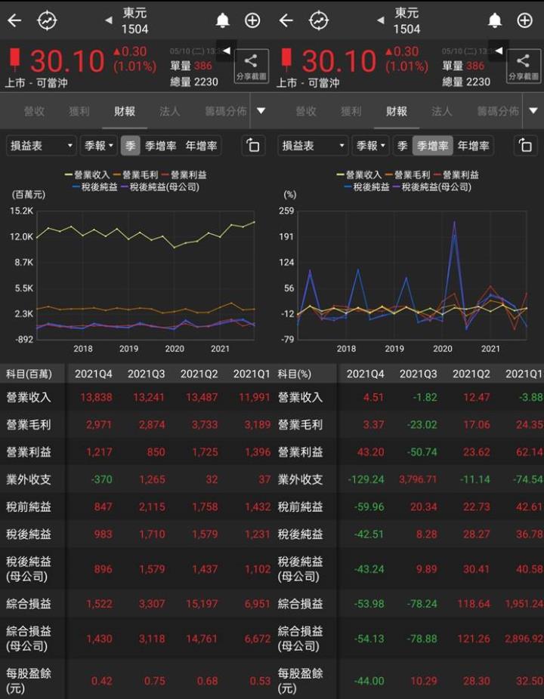Image resolution: width=544 pixels, height=699 pixels.
Task: Tap the add-to-watchlist plus icon in left panel
Action: (x=252, y=20)
